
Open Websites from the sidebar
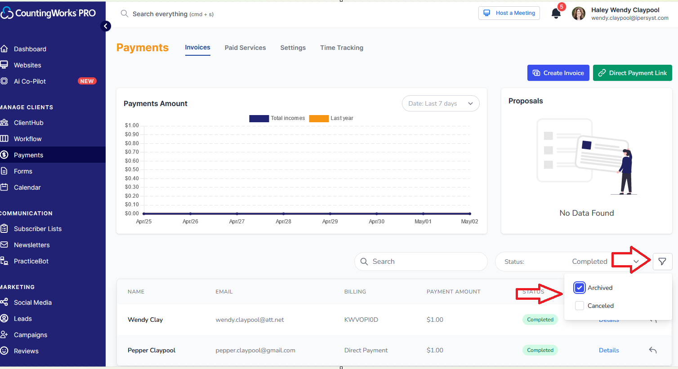[27, 65]
